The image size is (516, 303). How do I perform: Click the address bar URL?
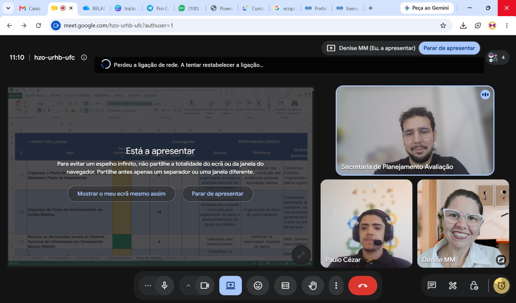coord(118,25)
